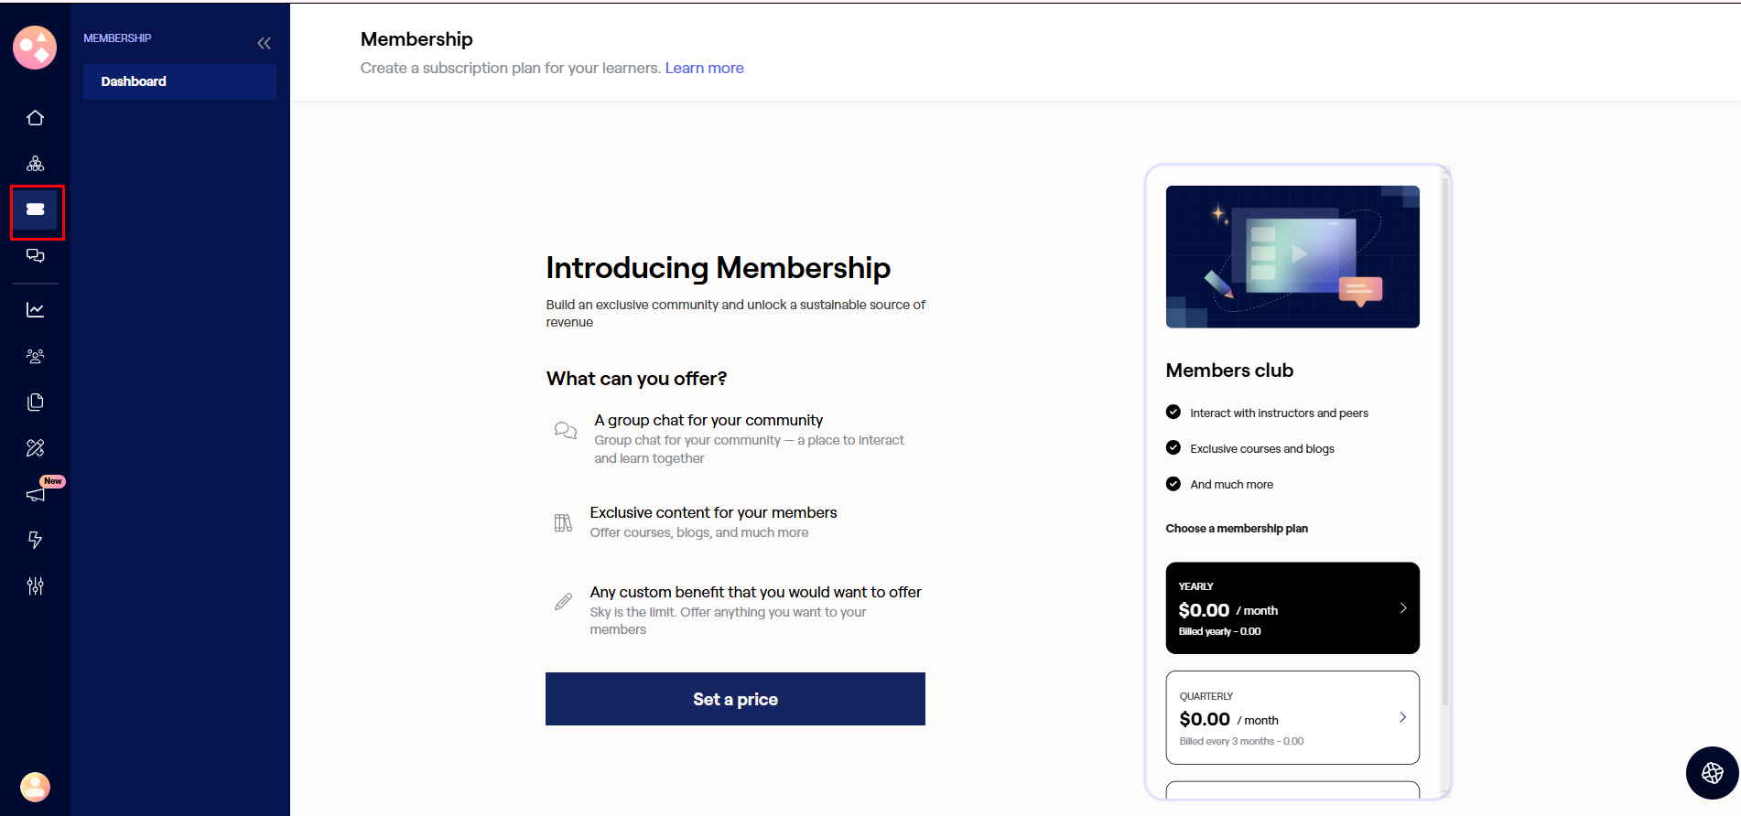
Task: Open the lightning bolt automation icon
Action: pyautogui.click(x=35, y=540)
